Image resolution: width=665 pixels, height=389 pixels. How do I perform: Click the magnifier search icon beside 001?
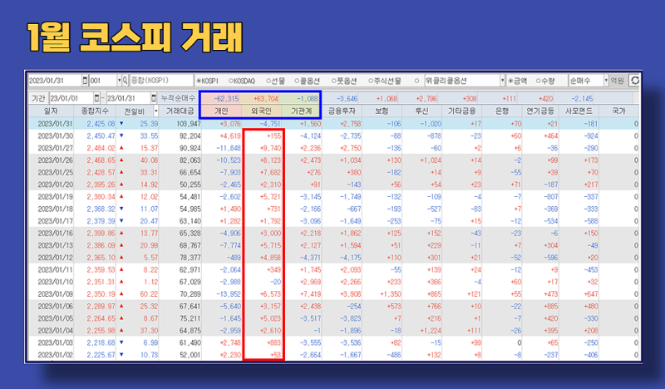[126, 80]
